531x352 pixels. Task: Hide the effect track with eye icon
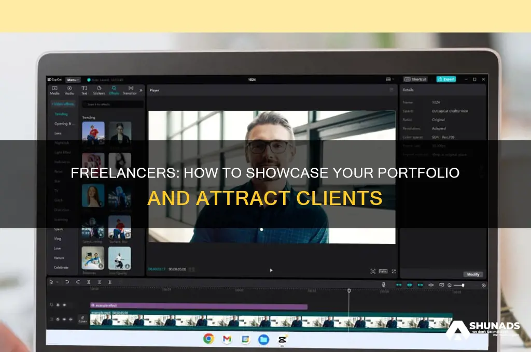pyautogui.click(x=64, y=305)
